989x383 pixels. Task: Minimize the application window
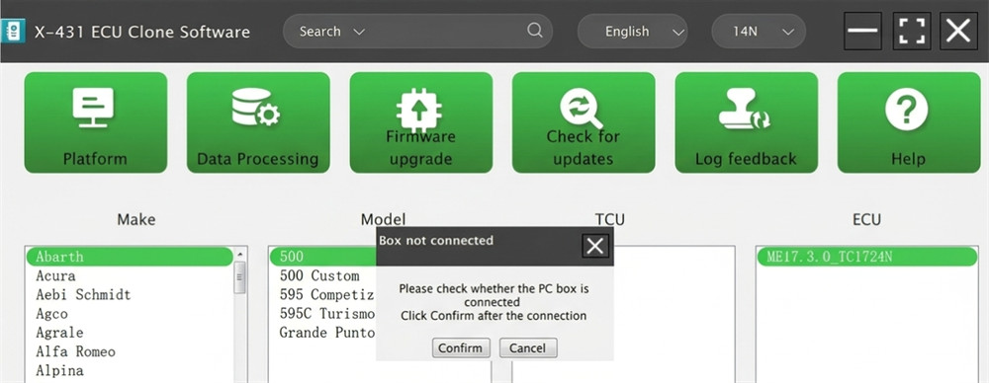[862, 31]
